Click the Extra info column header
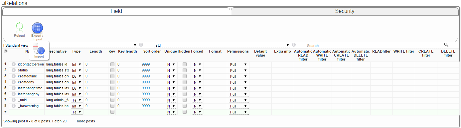 (x=282, y=52)
